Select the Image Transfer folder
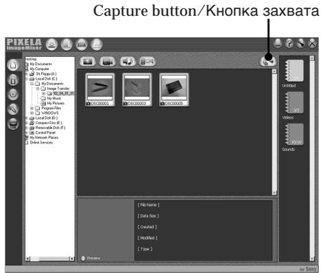 (x=58, y=88)
